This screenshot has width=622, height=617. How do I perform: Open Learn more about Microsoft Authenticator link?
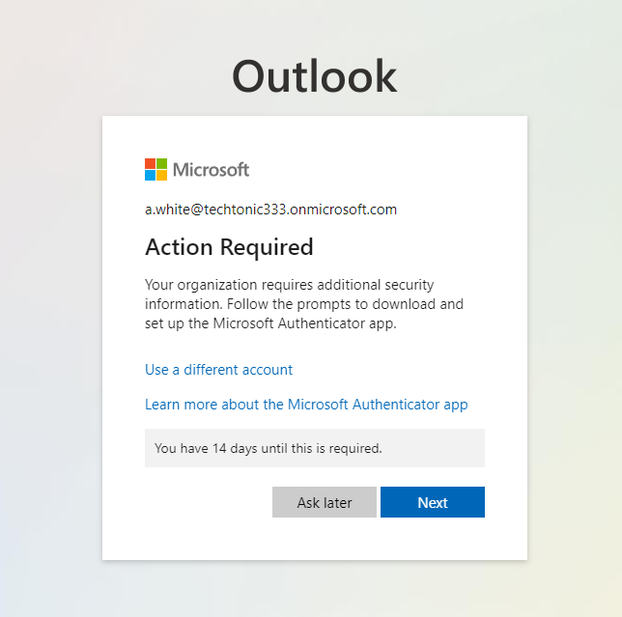tap(306, 405)
